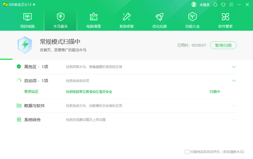Enable auto shutdown after scan checkbox
Viewport: 253px width, 159px height.
tap(187, 152)
